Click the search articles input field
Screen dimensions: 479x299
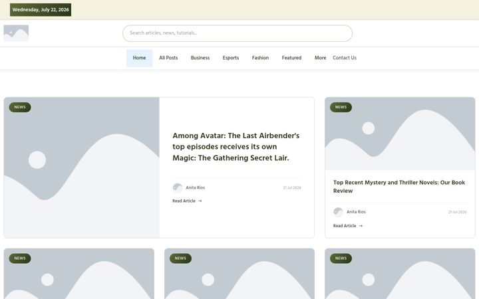click(x=238, y=33)
